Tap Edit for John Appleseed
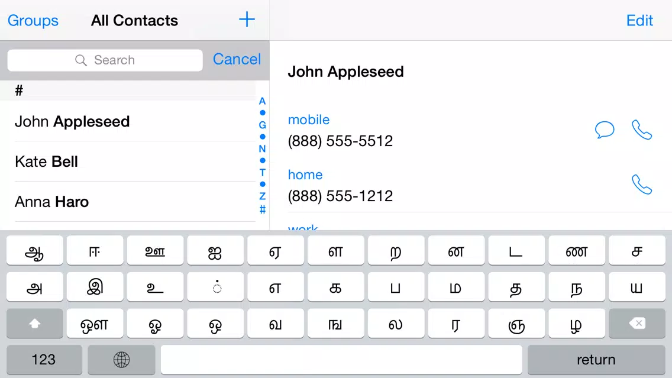The width and height of the screenshot is (672, 378). [639, 21]
